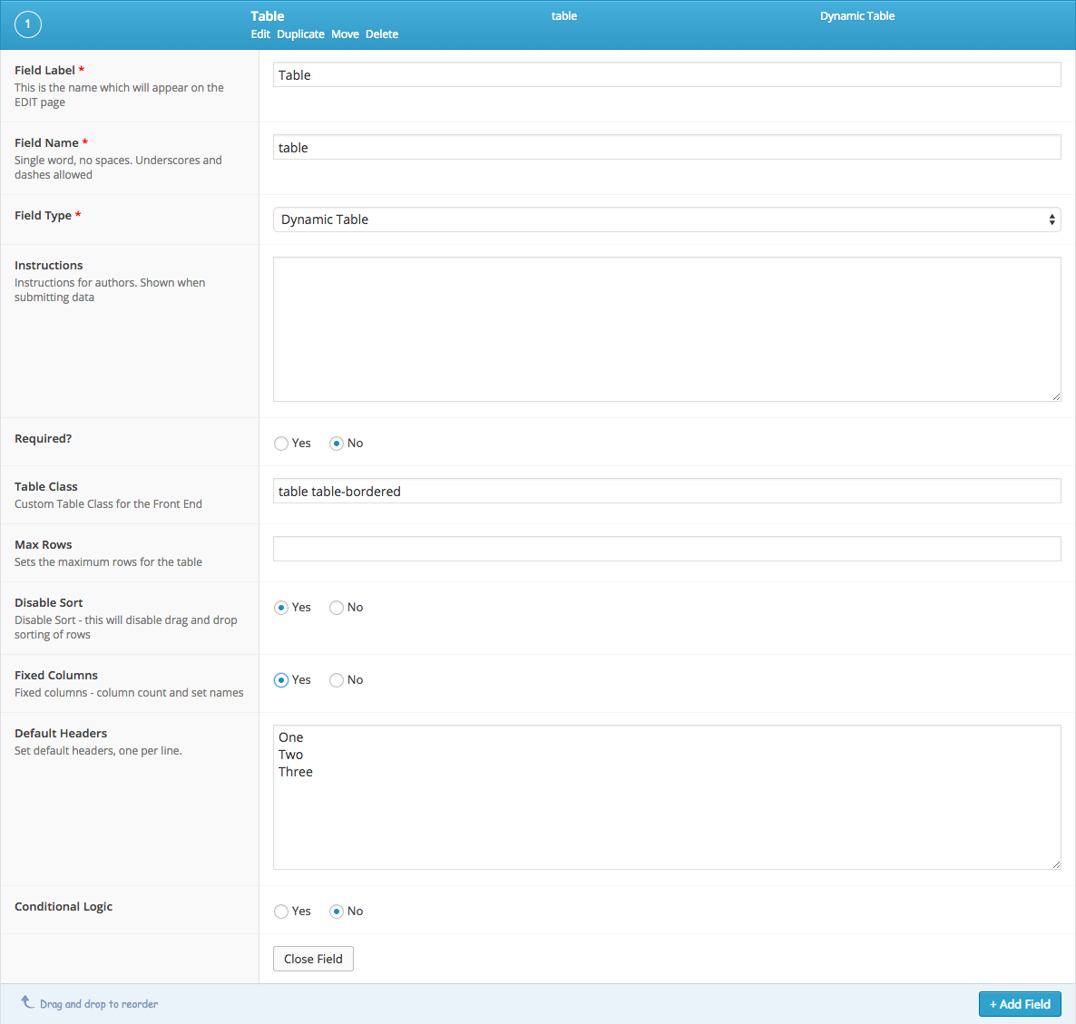
Task: Click the Instructions text area
Action: pyautogui.click(x=666, y=329)
